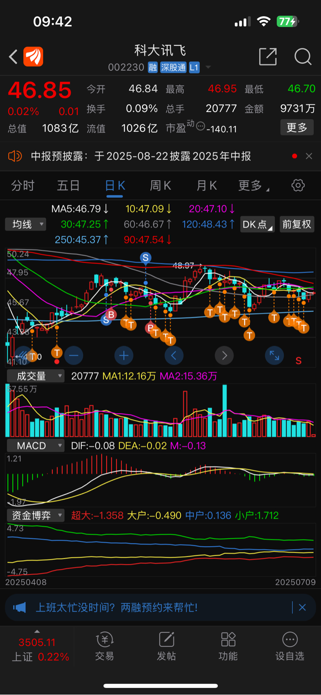Viewport: 321px width, 695px height.
Task: Tap the MA1:12.16万 volume value
Action: click(x=129, y=376)
